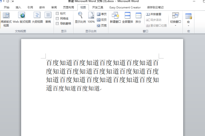This screenshot has height=136, width=205.
Task: Open the Page Layout (页面布局) tab
Action: 68,7
